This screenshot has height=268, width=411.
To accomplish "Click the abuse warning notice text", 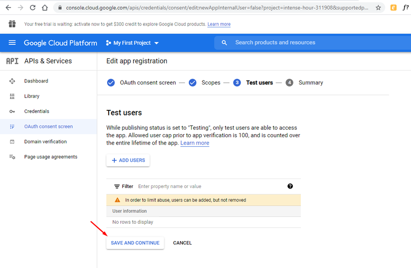I will pos(186,200).
